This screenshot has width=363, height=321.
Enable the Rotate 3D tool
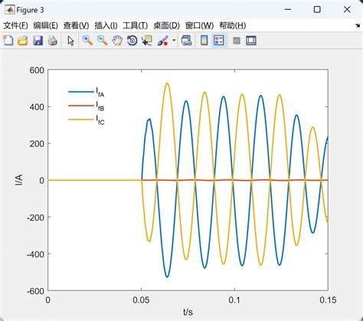point(132,41)
